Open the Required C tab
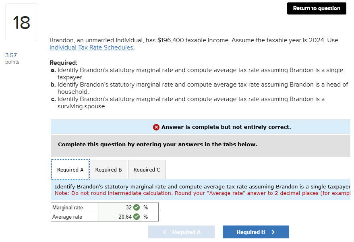 147,170
